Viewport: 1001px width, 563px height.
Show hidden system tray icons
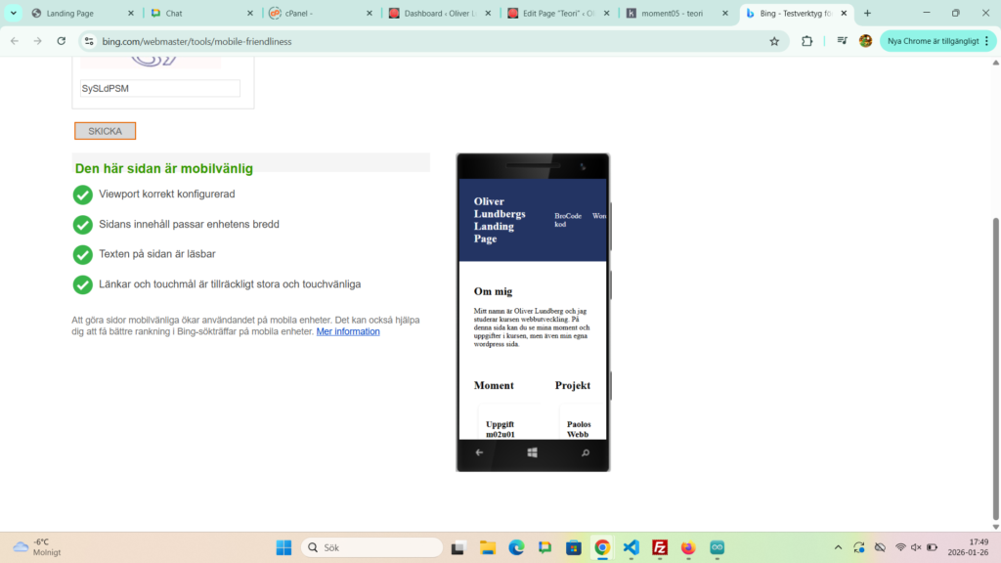(838, 547)
